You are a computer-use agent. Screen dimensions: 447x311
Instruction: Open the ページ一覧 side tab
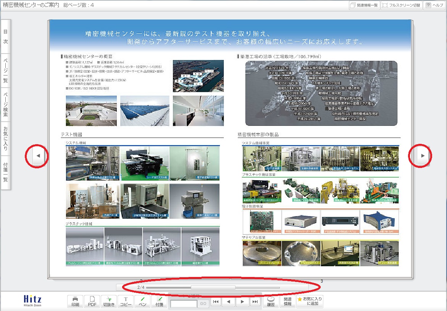[x=5, y=71]
